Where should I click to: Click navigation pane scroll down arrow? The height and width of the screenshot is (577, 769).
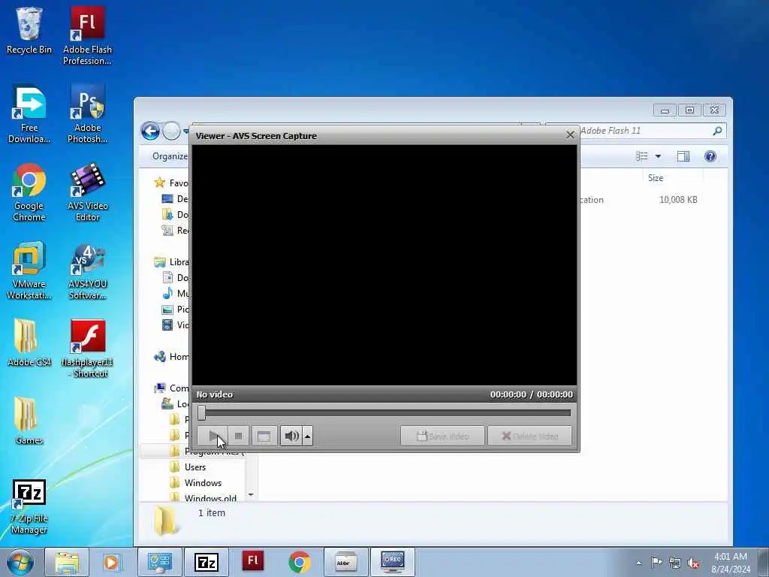tap(251, 495)
